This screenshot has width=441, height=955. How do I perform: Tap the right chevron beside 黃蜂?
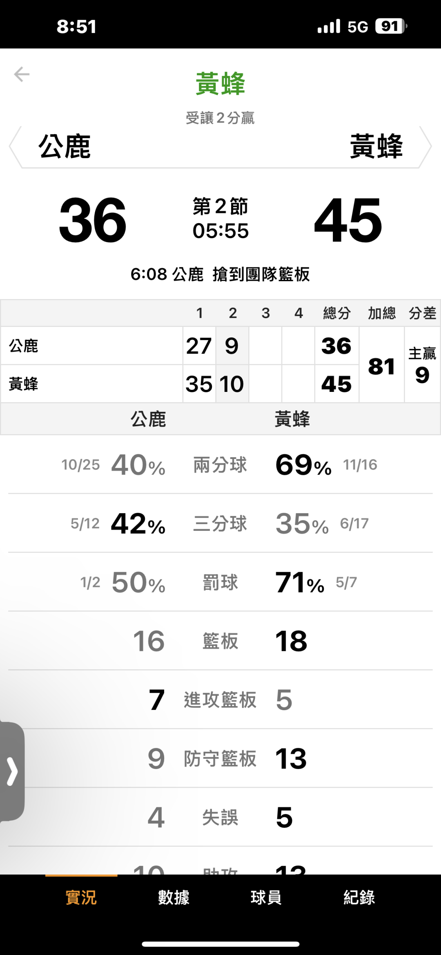426,147
